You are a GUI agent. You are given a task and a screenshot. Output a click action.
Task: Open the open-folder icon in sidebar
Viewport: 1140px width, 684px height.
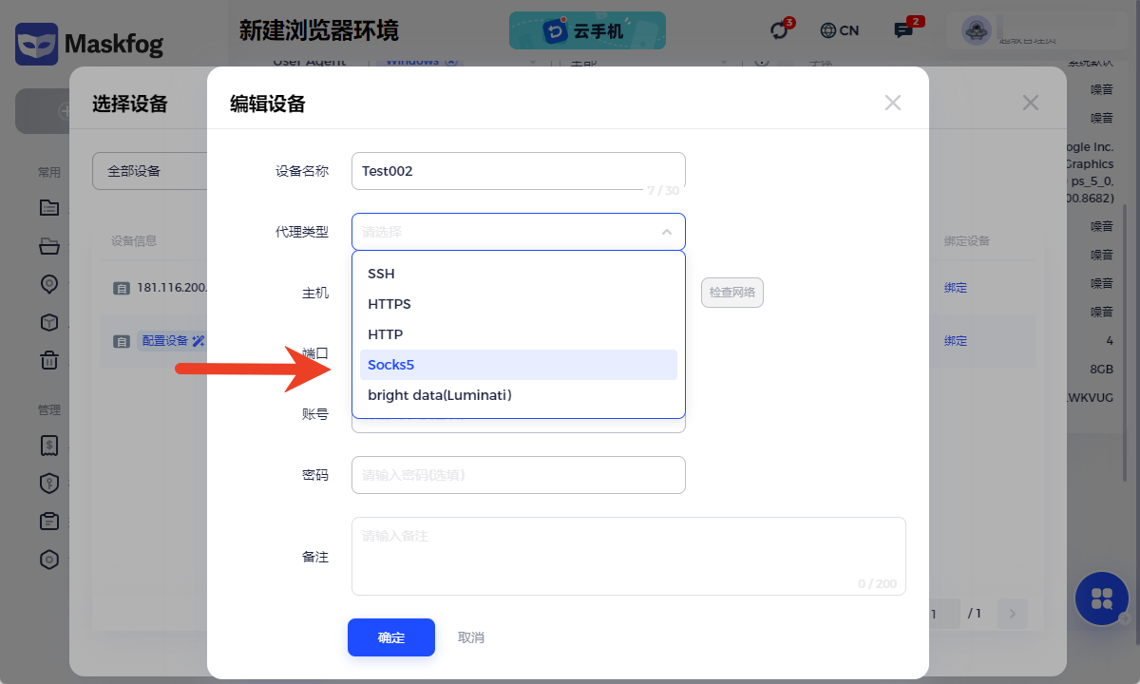pyautogui.click(x=49, y=246)
